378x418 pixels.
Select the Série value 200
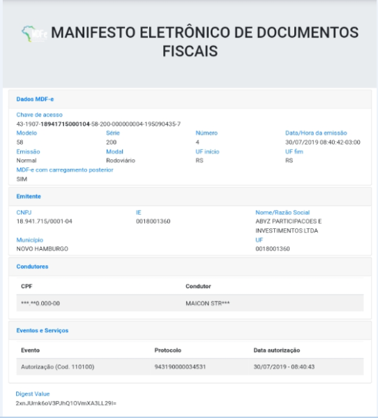point(112,142)
